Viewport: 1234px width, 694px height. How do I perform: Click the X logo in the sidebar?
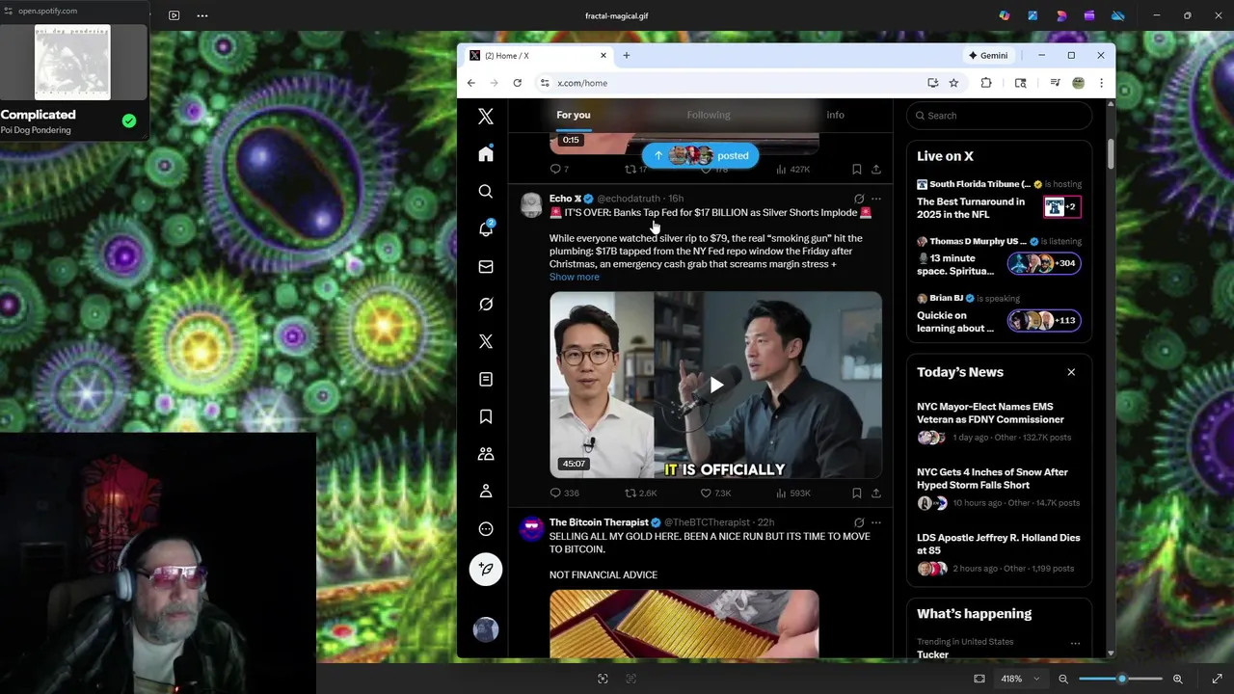[x=486, y=116]
